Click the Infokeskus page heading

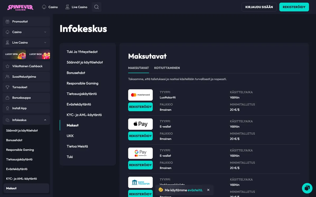pos(83,29)
